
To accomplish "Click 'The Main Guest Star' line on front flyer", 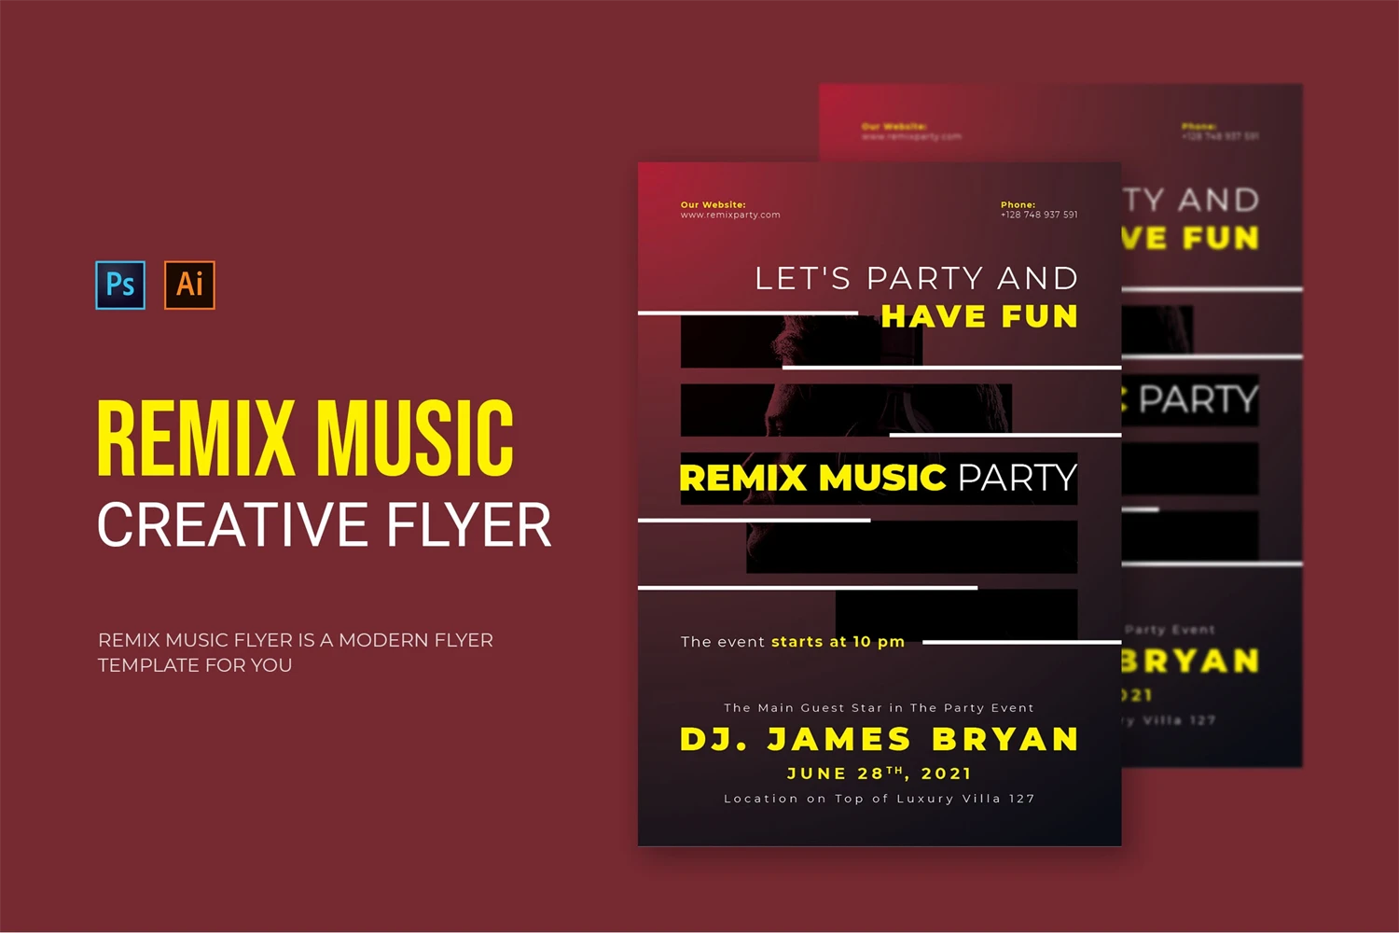I will 879,708.
